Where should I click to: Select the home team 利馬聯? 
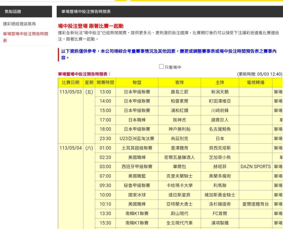pos(220,185)
